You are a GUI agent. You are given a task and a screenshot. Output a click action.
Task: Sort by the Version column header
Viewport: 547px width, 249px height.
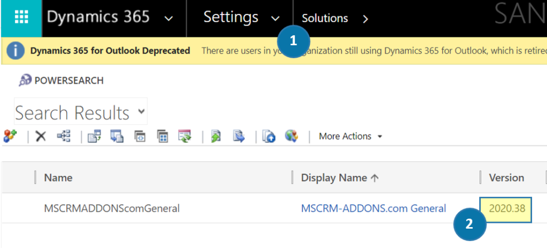click(506, 178)
